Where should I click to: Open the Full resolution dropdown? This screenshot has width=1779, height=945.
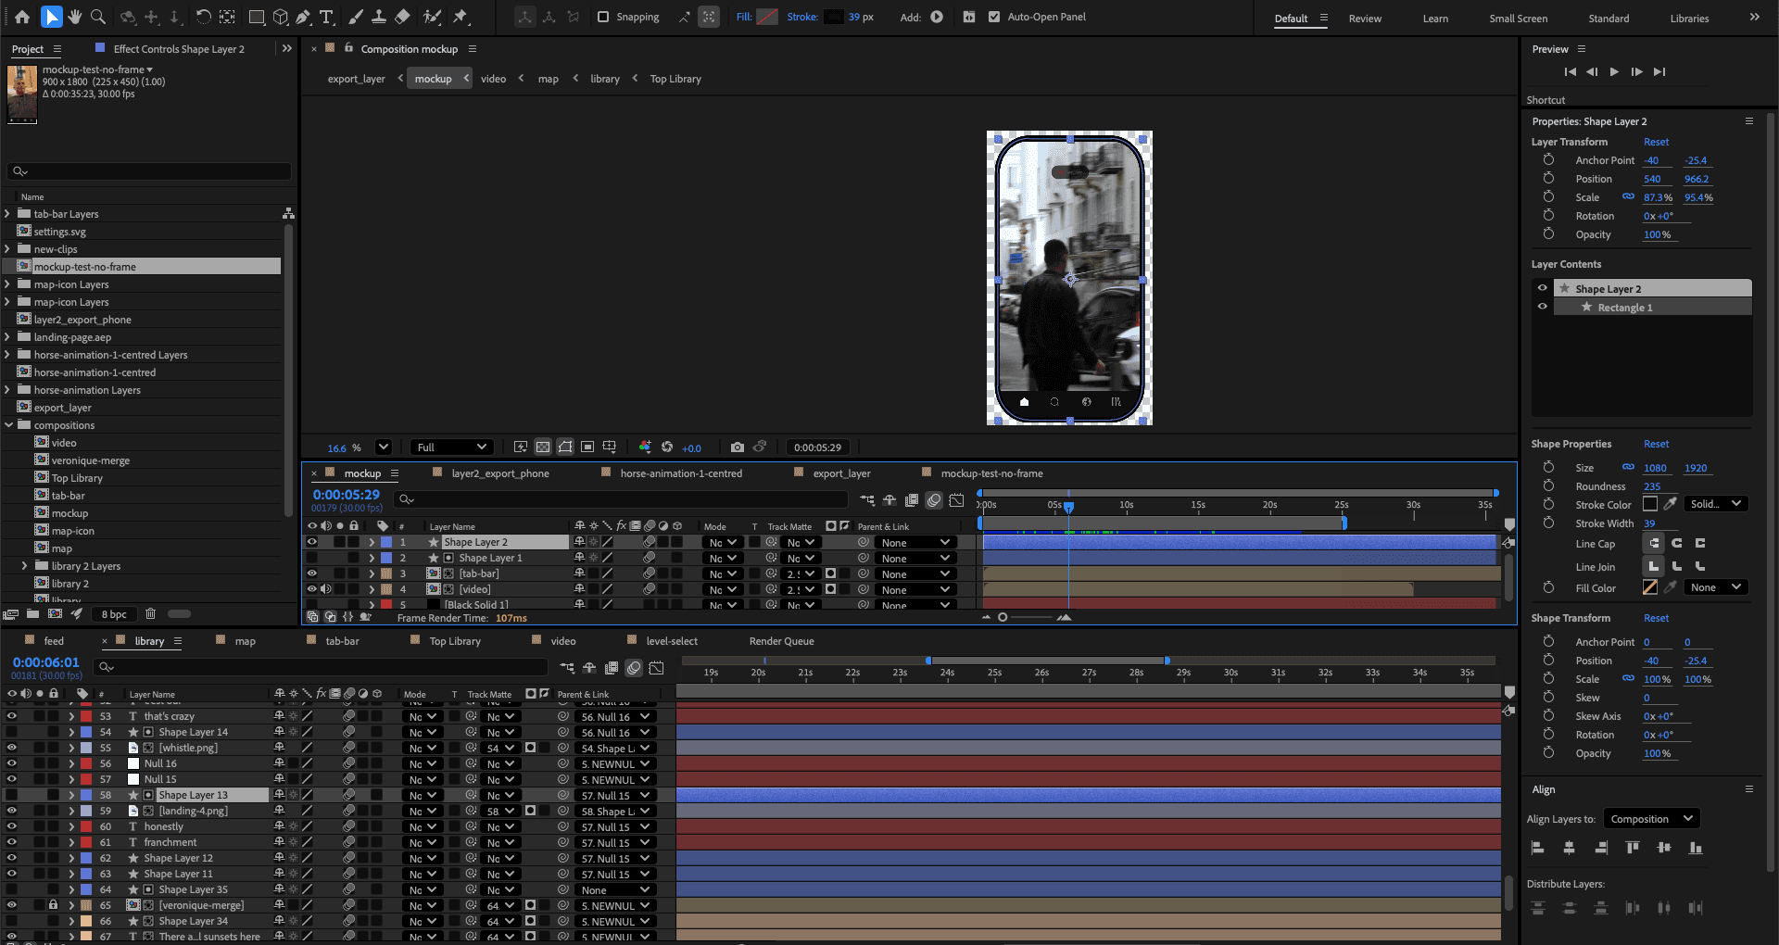point(451,447)
